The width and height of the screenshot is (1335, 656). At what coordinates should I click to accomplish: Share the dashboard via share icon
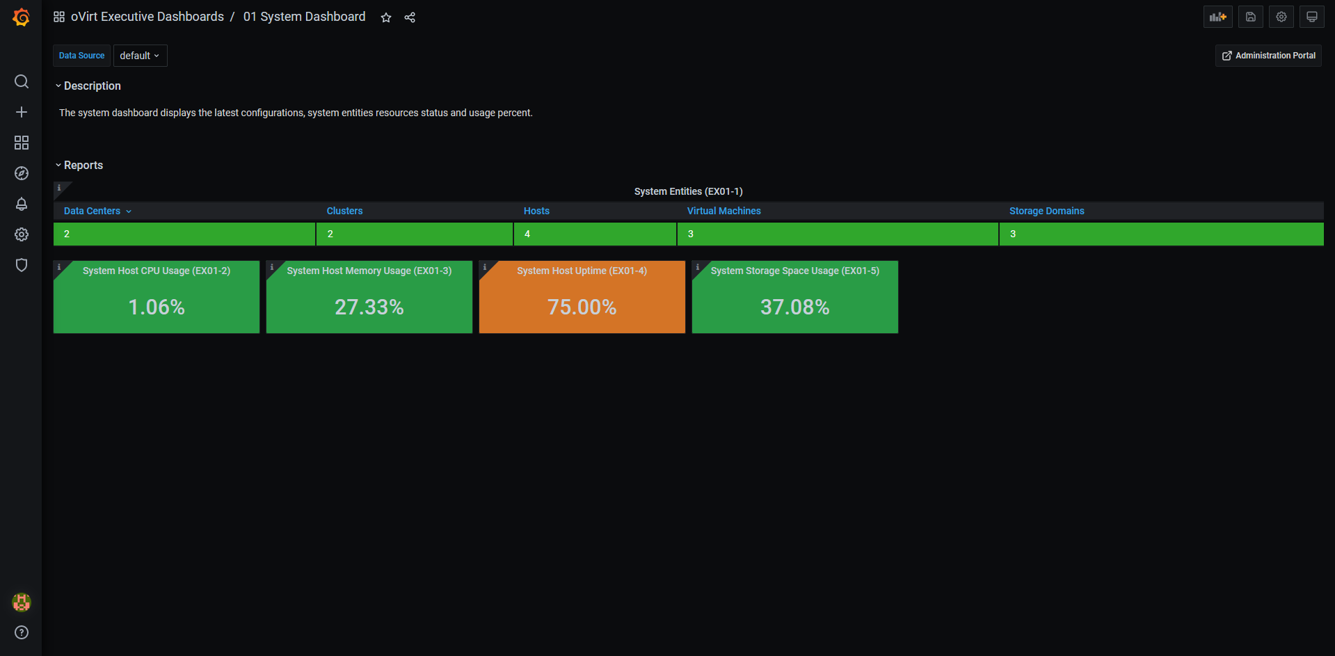click(410, 17)
